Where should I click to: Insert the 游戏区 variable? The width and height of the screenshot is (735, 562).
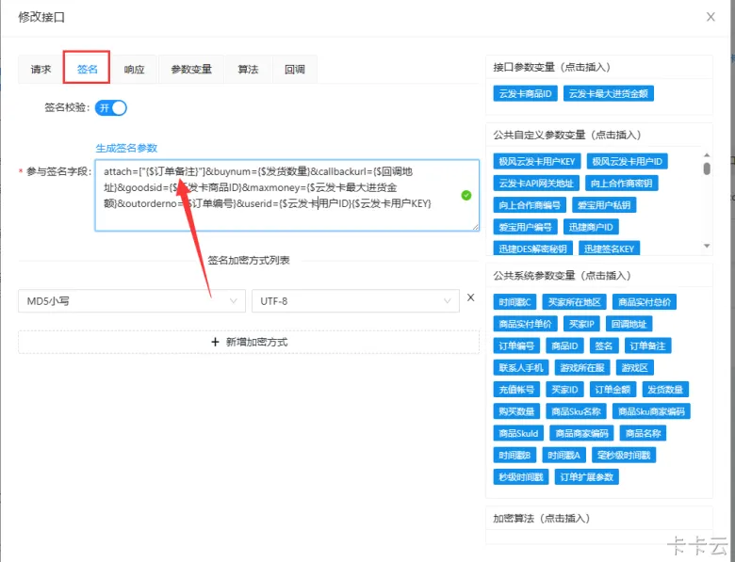(635, 368)
